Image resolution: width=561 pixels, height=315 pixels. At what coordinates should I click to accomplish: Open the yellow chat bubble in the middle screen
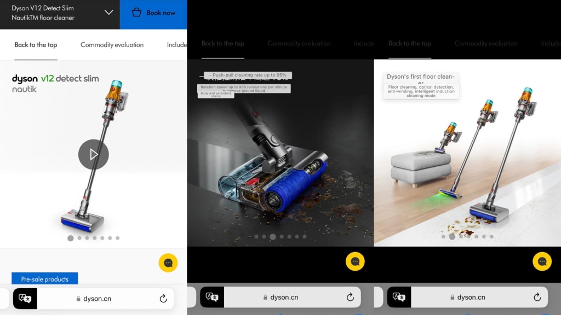coord(355,261)
